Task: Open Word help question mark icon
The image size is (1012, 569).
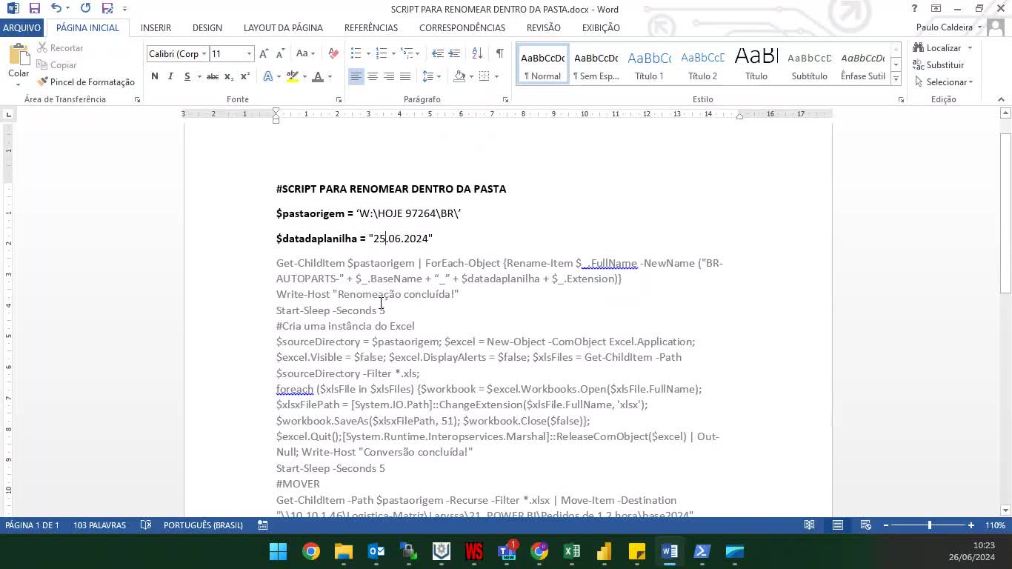Action: pyautogui.click(x=914, y=9)
